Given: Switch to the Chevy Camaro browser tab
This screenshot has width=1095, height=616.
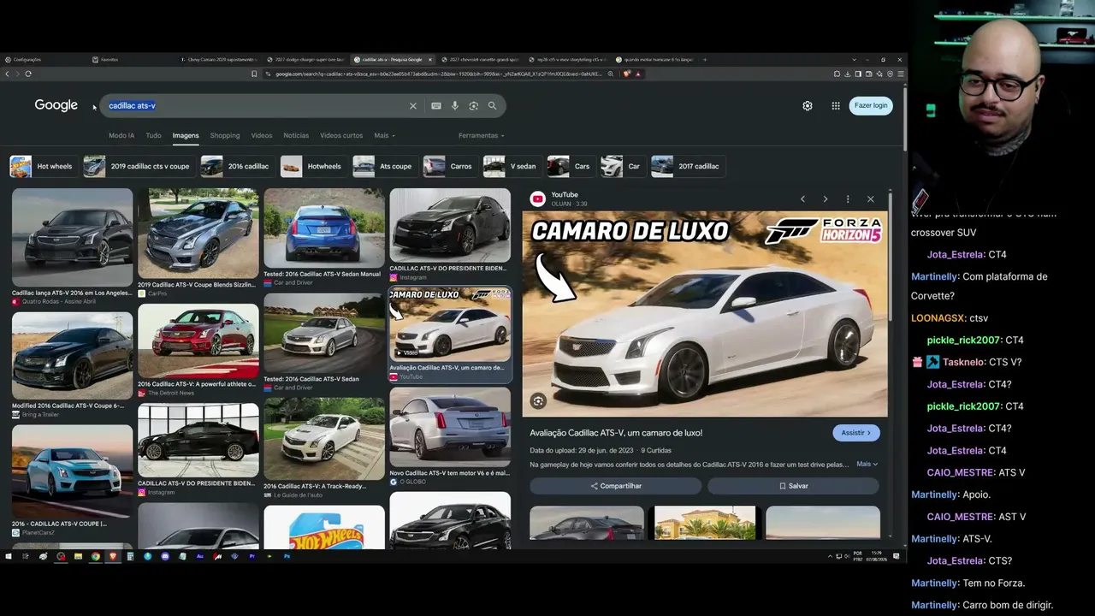Looking at the screenshot, I should [x=219, y=60].
